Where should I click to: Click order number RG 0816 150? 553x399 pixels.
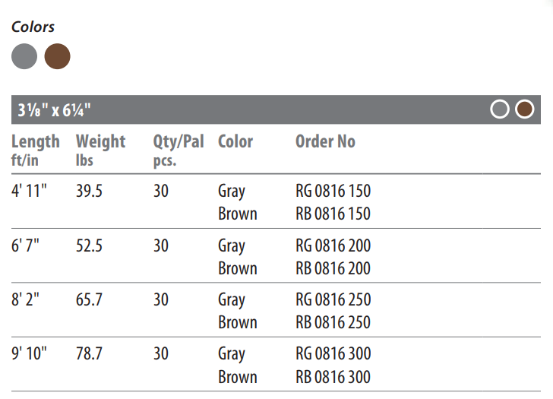click(x=333, y=191)
